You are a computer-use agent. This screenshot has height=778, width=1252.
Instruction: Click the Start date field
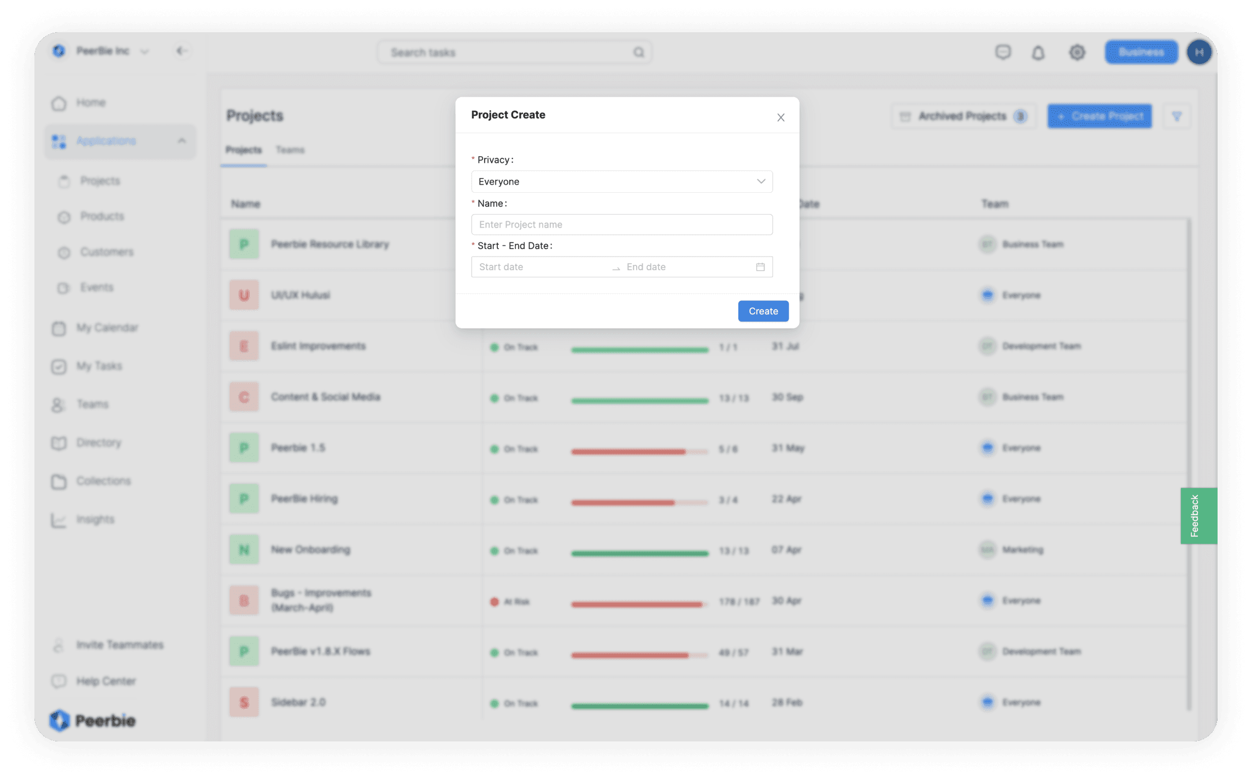point(540,267)
